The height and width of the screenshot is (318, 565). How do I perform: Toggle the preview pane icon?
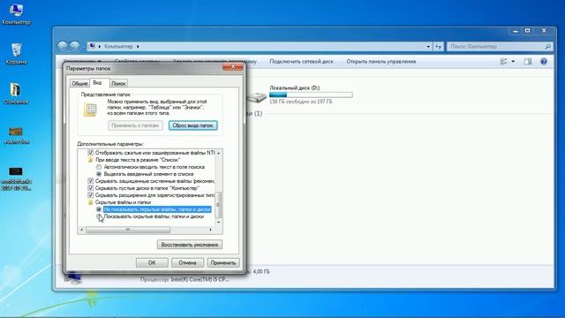(528, 62)
